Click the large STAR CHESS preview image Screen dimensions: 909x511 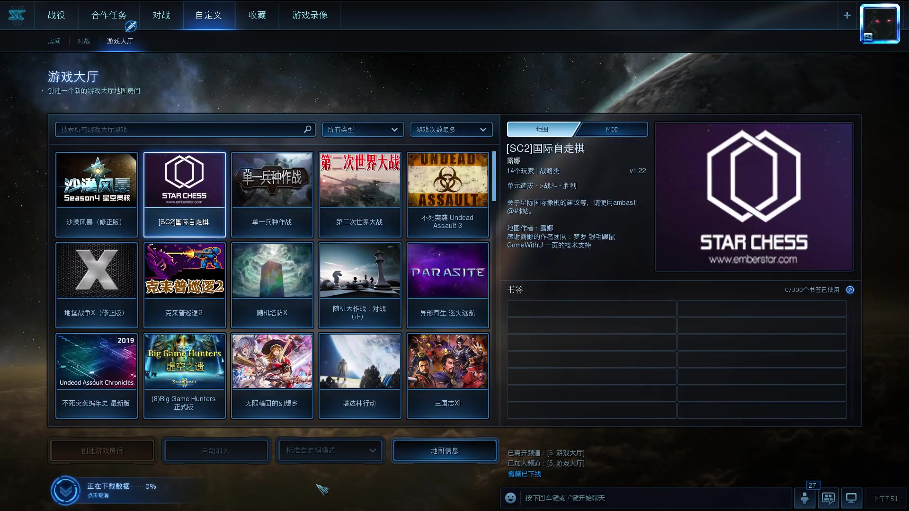754,197
